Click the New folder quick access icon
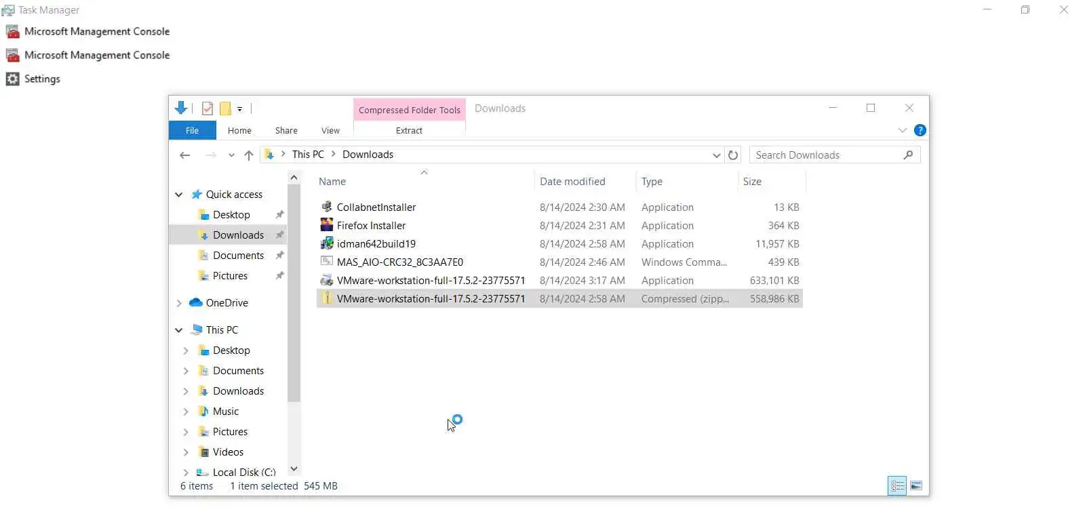The width and height of the screenshot is (1085, 520). [x=225, y=108]
